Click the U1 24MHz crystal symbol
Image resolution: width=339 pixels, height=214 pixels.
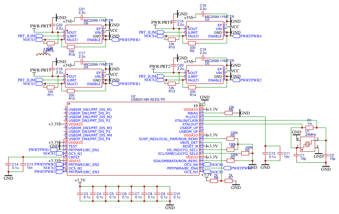[x=307, y=144]
